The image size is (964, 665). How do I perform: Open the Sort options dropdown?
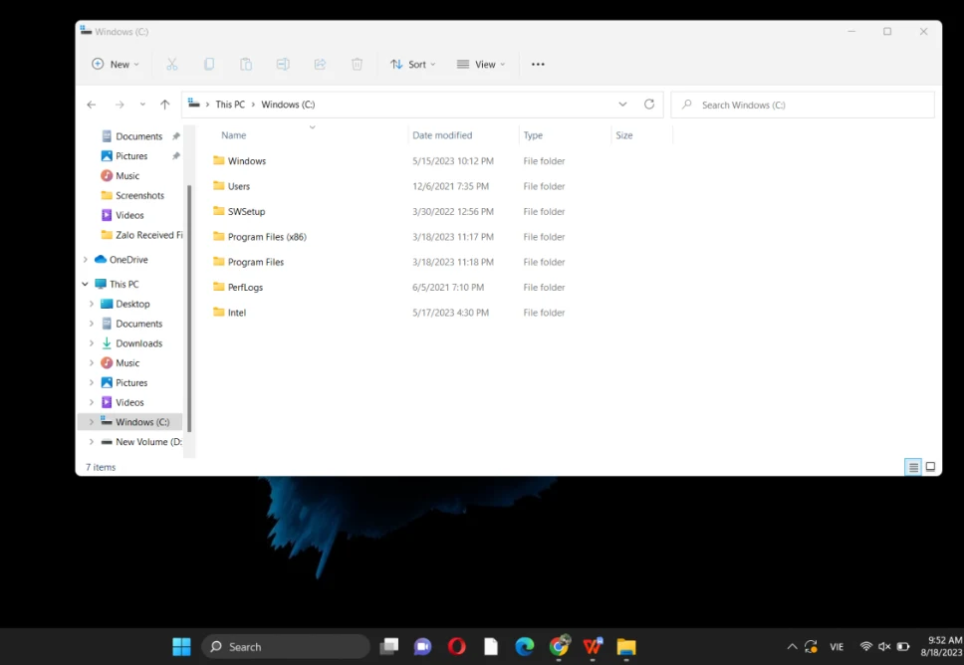coord(412,64)
